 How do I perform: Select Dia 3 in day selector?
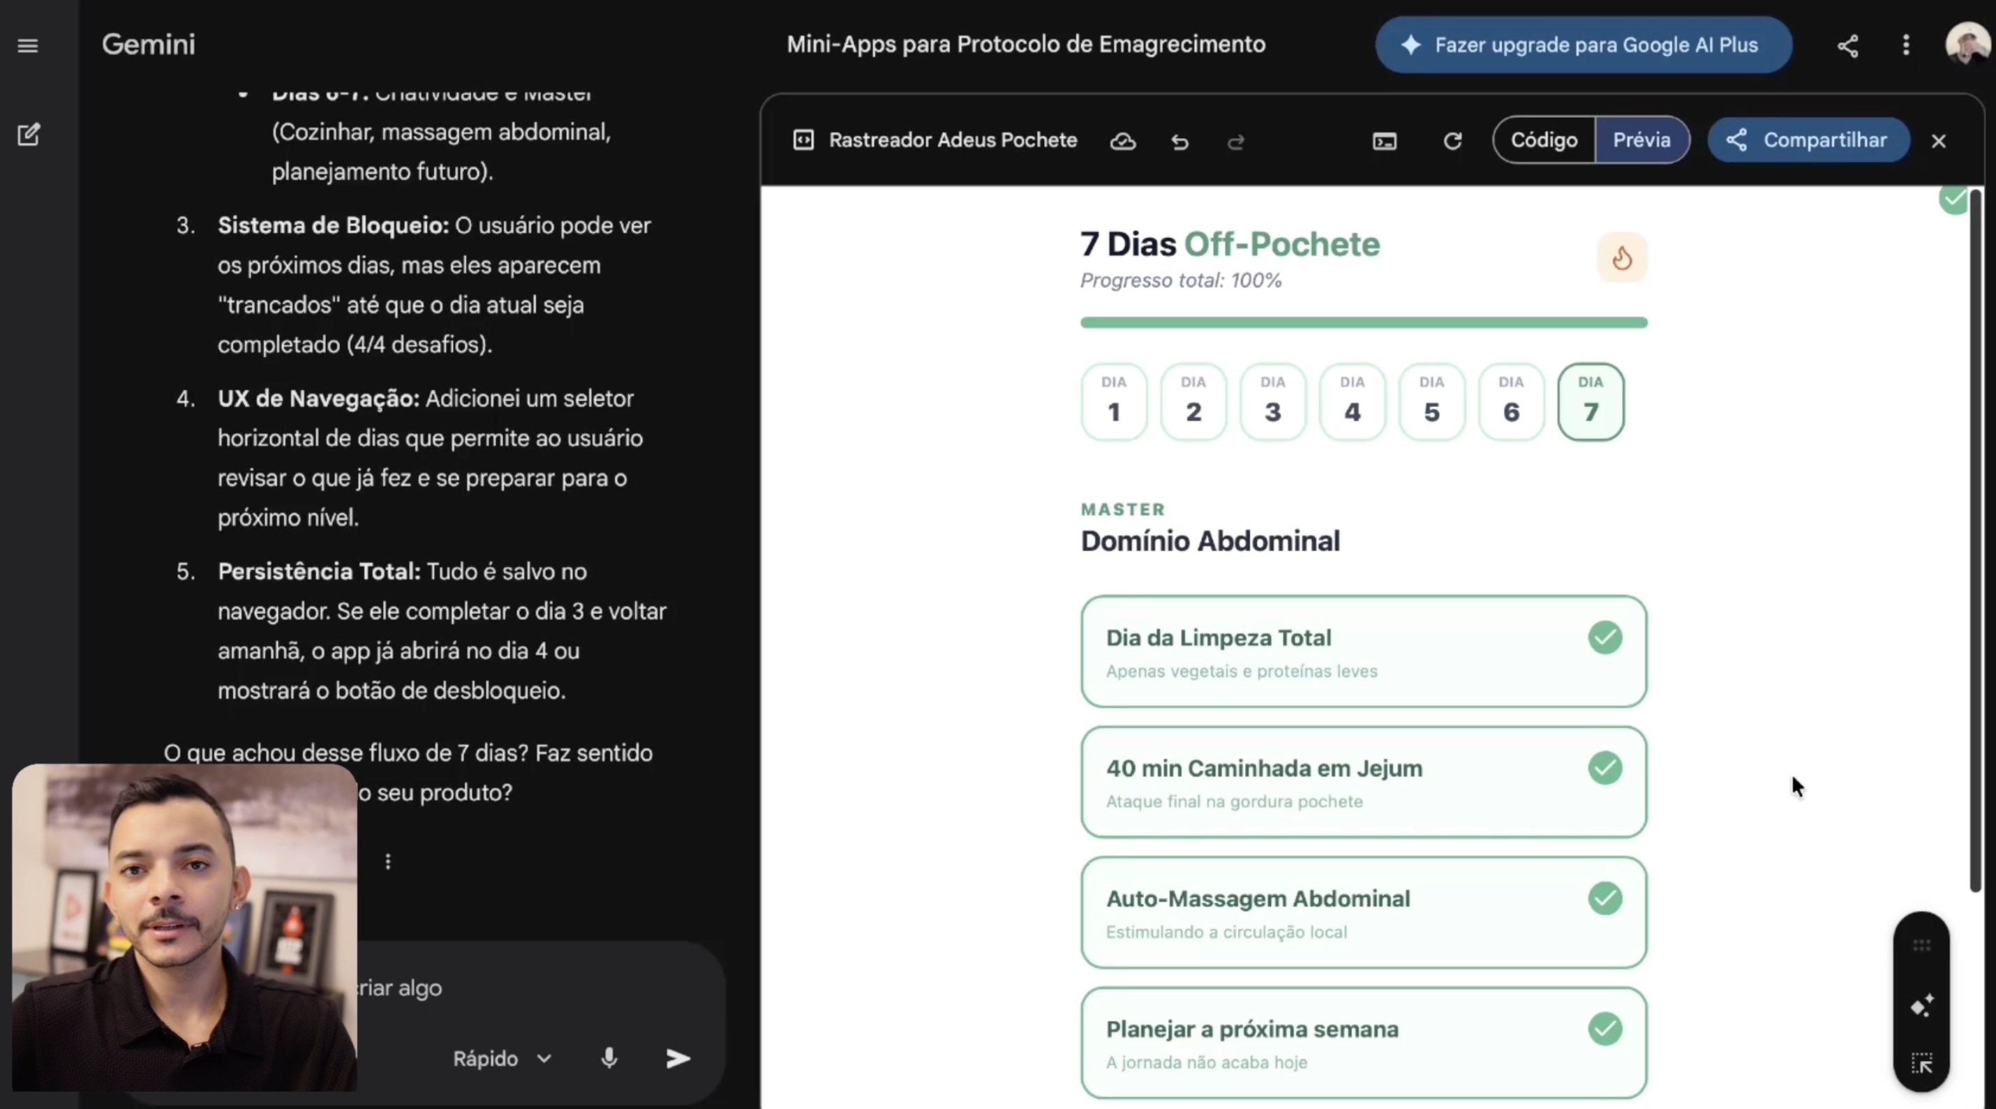click(1273, 402)
